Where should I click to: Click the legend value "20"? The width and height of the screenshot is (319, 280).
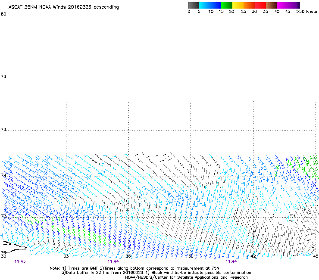(231, 12)
